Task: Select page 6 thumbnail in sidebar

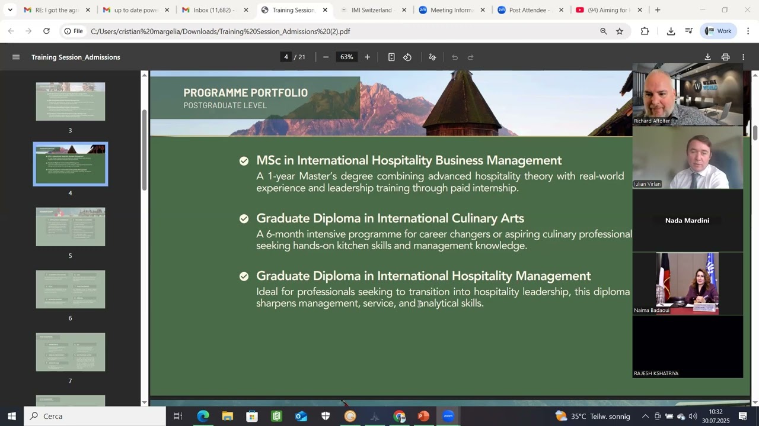Action: point(71,289)
